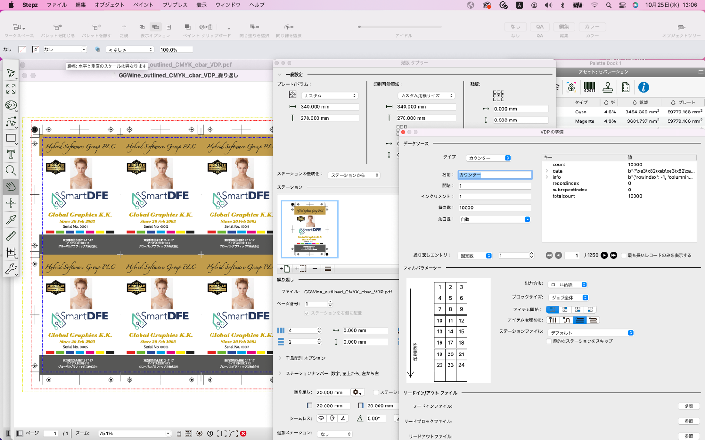Toggle skip static stations checkbox

point(549,341)
